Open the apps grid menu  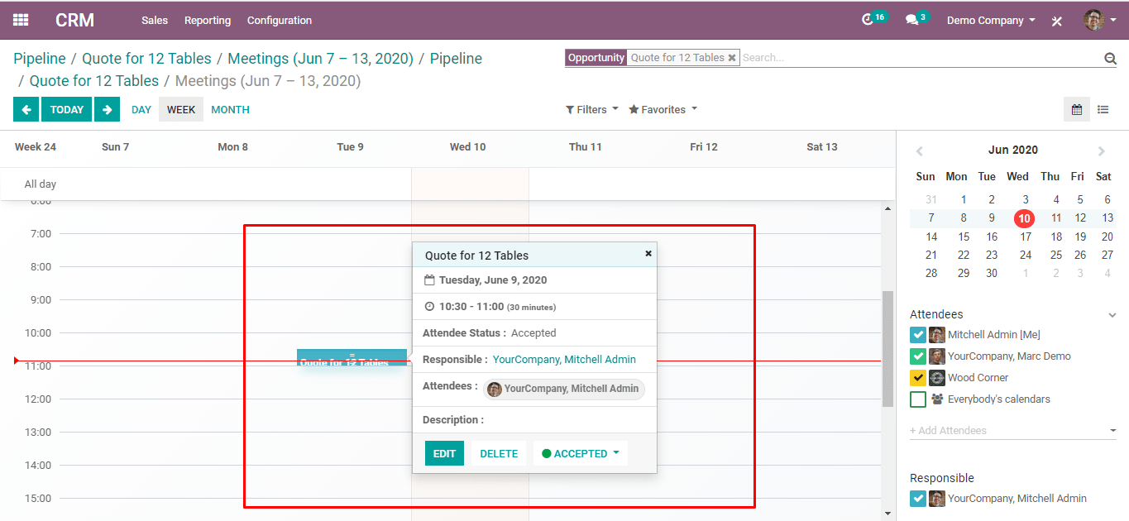point(21,20)
